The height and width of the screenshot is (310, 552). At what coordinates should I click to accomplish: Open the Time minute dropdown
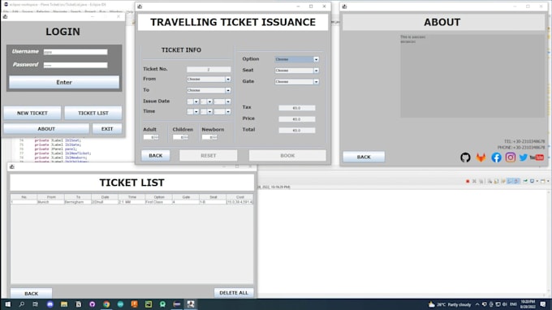pos(206,111)
